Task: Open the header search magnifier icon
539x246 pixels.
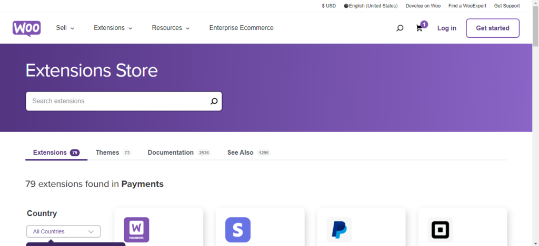Action: click(x=400, y=28)
